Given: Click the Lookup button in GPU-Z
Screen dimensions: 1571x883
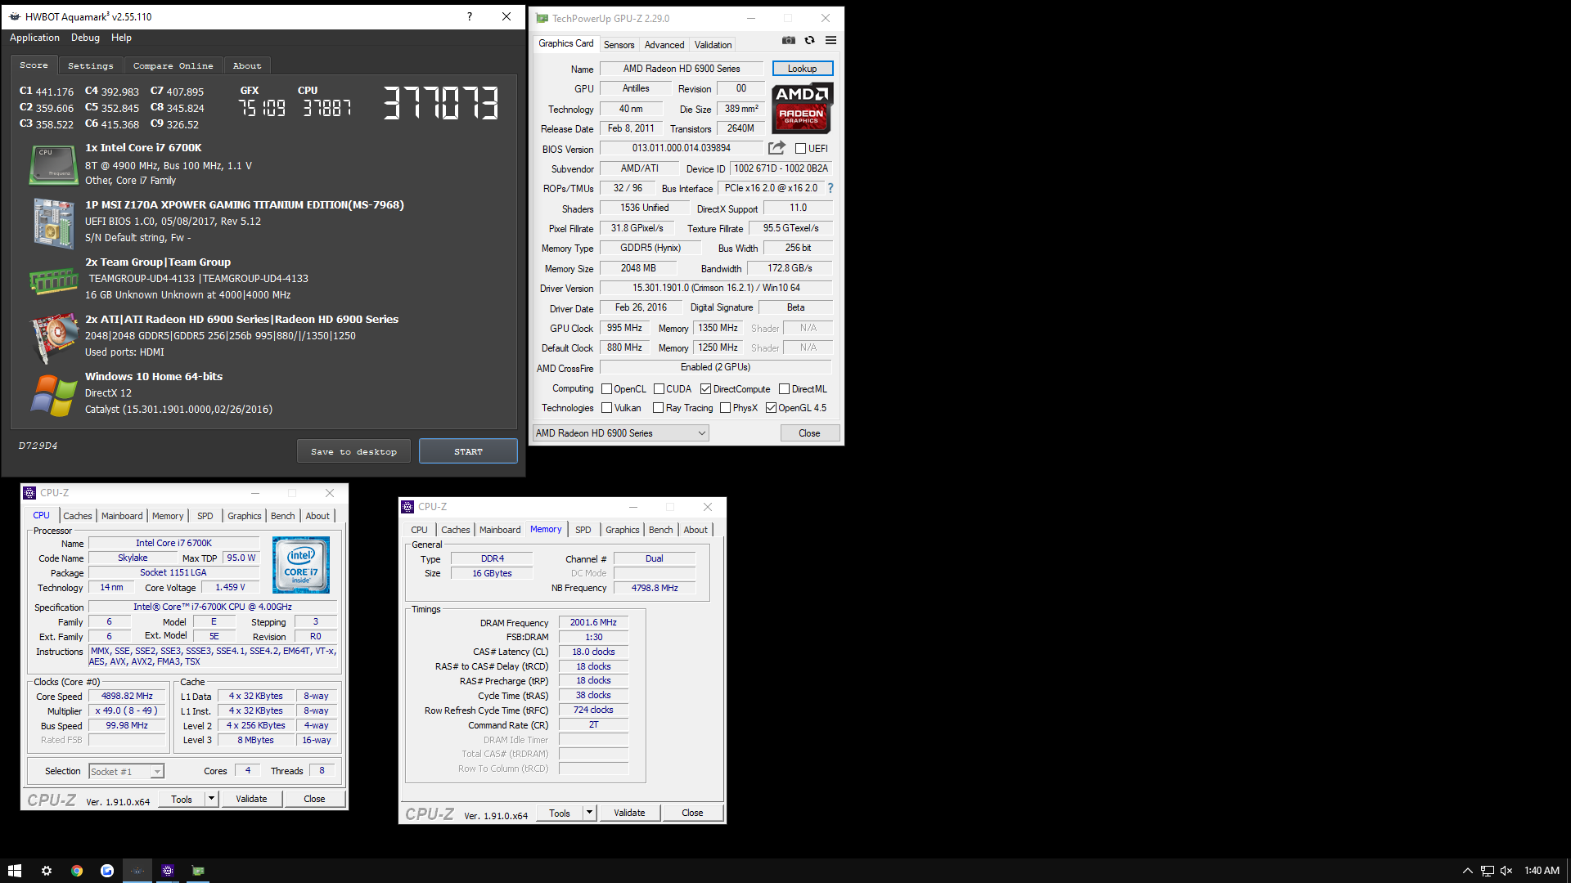Looking at the screenshot, I should coord(802,69).
